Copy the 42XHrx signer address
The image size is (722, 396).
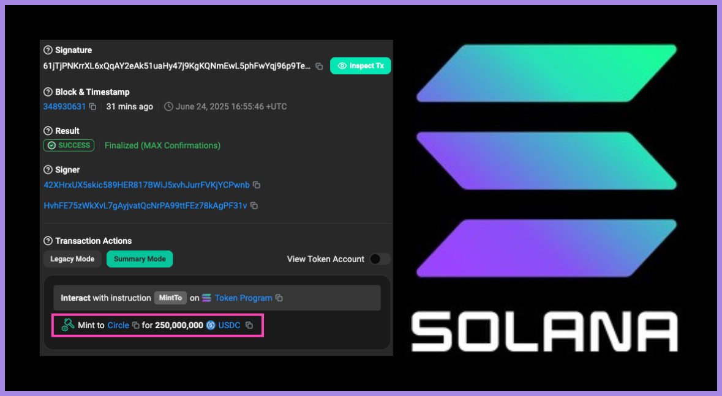(x=257, y=185)
